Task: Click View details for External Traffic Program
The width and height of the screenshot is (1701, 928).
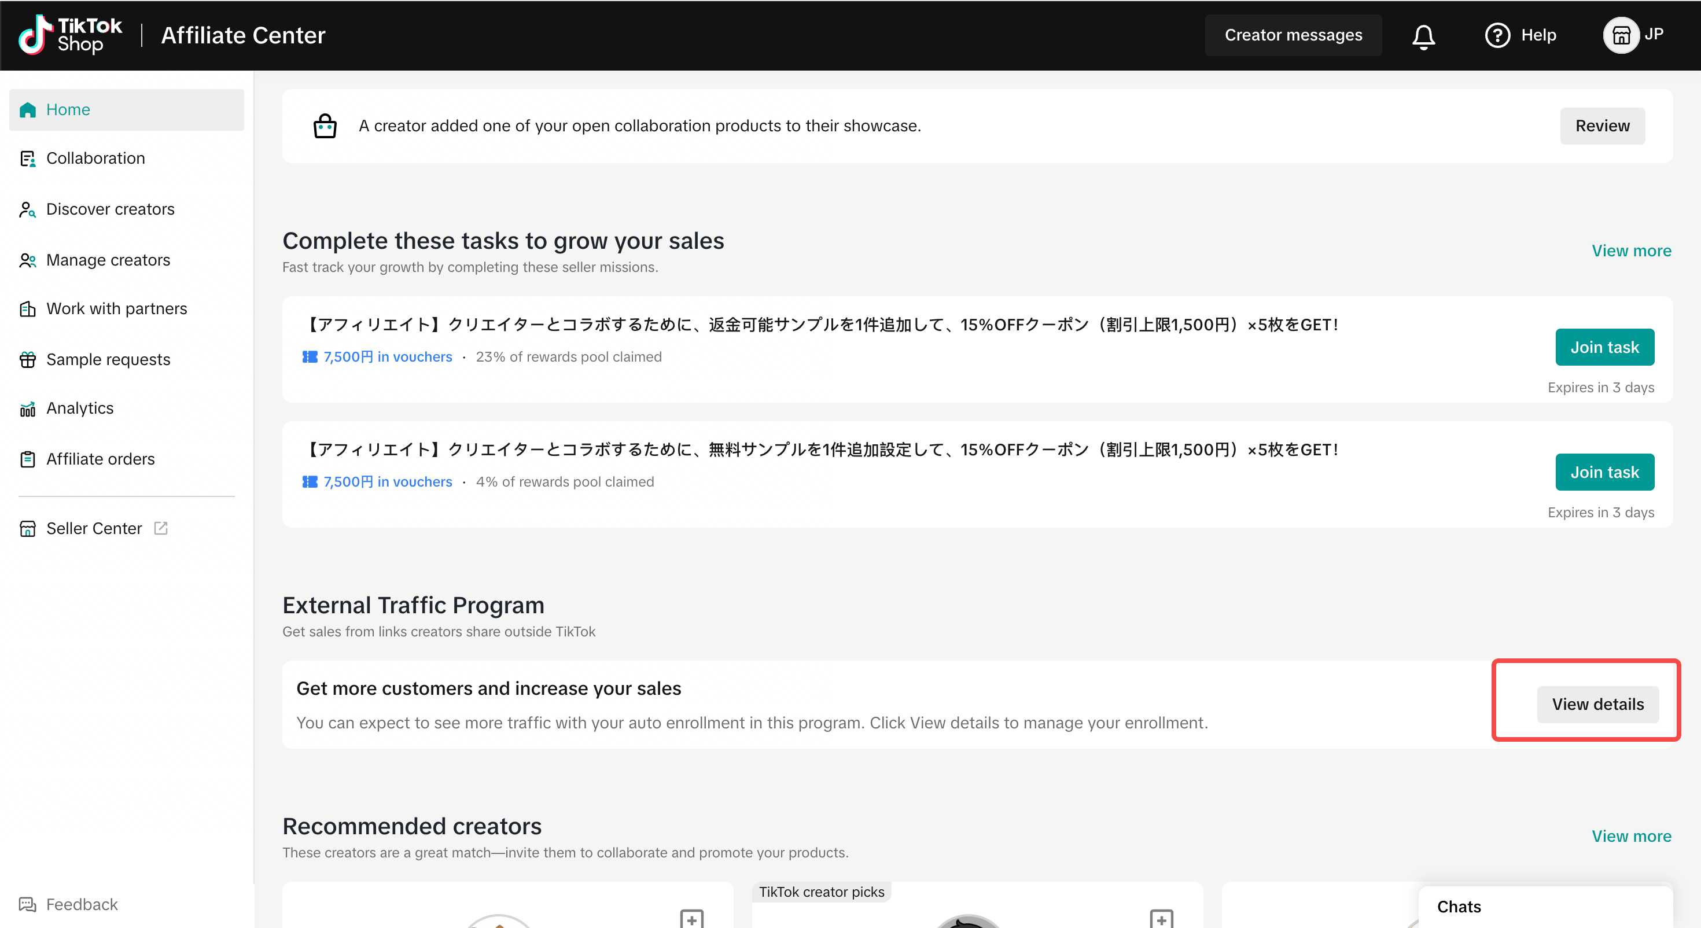Action: (x=1597, y=704)
